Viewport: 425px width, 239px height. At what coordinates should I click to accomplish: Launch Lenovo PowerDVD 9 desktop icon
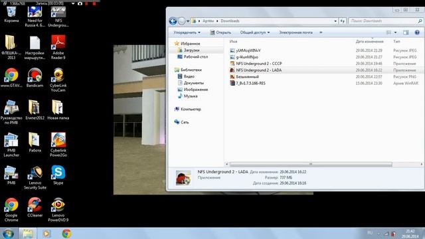click(58, 210)
